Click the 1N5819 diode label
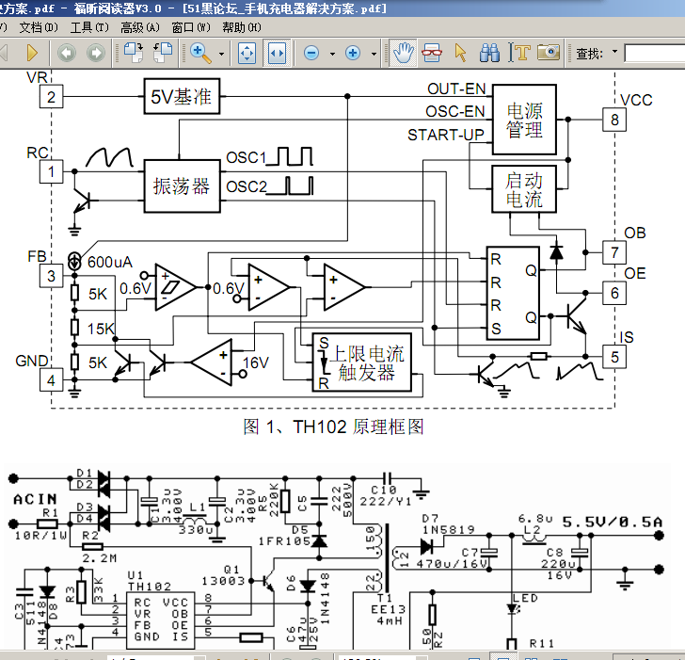 point(448,530)
